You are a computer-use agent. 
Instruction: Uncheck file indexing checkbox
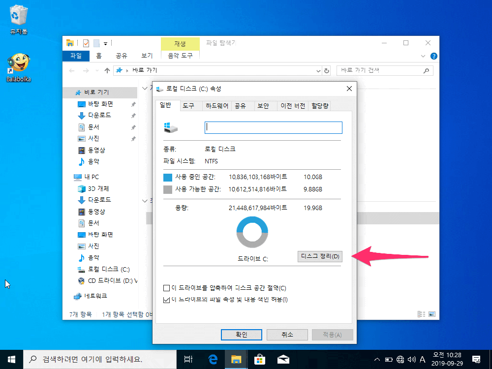click(167, 300)
